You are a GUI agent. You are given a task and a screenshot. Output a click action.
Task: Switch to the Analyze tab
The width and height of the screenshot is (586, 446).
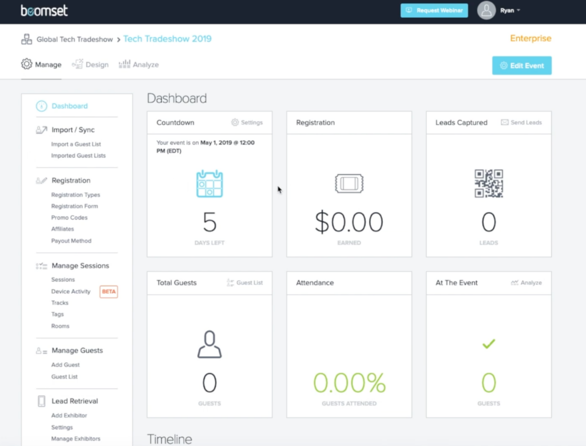(x=138, y=65)
